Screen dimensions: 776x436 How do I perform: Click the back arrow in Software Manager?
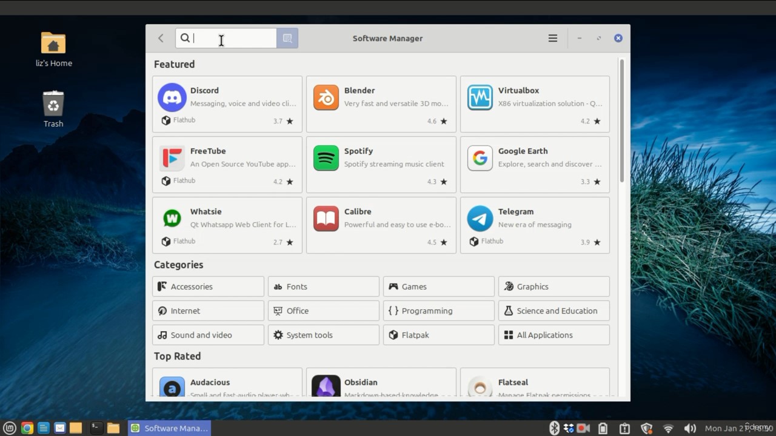161,38
